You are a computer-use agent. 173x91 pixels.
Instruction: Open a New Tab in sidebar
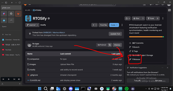[11, 35]
